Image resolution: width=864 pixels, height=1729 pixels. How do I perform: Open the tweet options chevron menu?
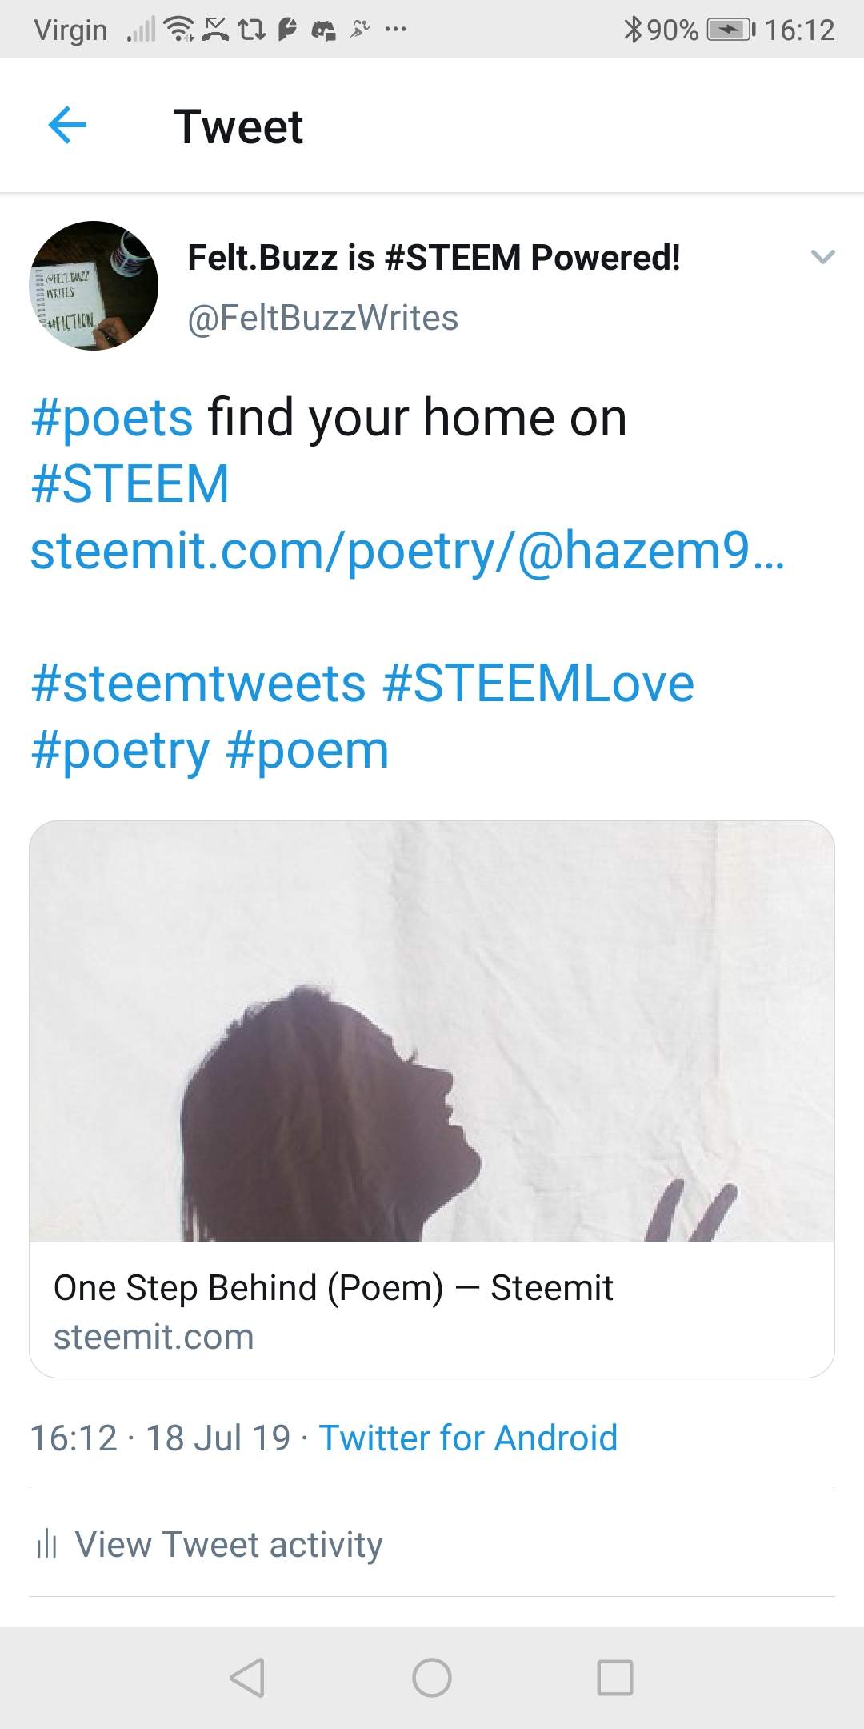click(822, 257)
